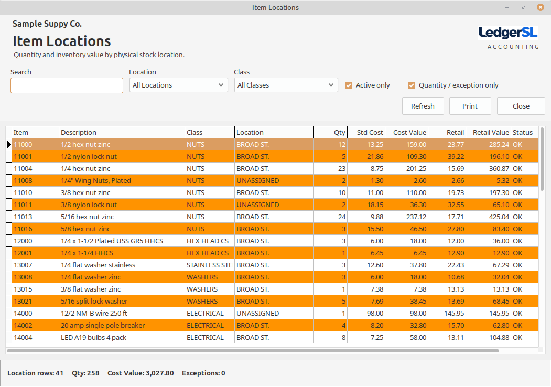The height and width of the screenshot is (387, 551).
Task: Click the current-row arrow marker for item 11000
Action: click(9, 144)
